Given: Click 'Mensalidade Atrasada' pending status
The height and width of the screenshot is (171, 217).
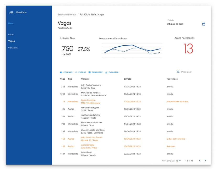Looking at the screenshot, I should [x=177, y=102].
